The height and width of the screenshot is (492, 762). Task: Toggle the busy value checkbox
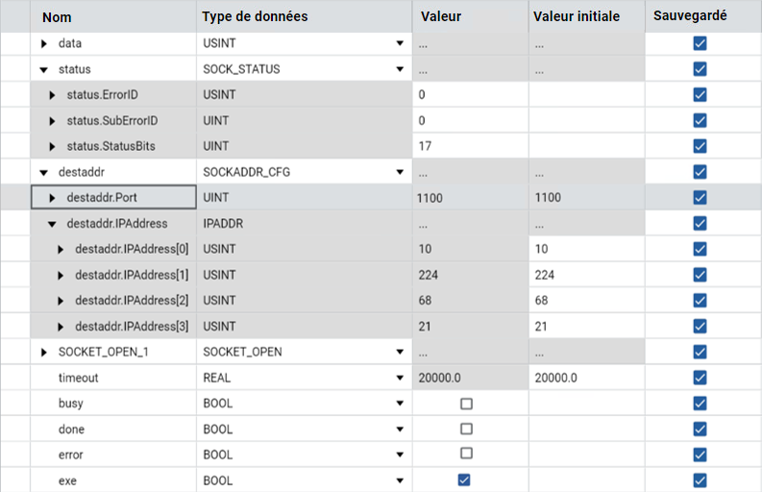[466, 404]
